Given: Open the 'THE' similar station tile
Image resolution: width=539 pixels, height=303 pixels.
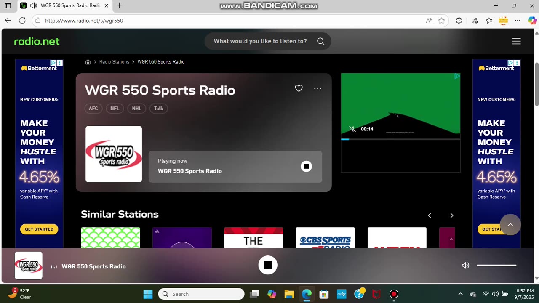Looking at the screenshot, I should click(253, 237).
